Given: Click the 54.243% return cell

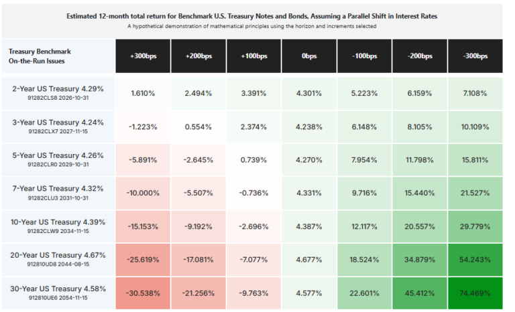Looking at the screenshot, I should tap(475, 259).
